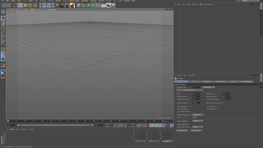Toggle Y axis lock
The width and height of the screenshot is (263, 148).
coord(46,5)
